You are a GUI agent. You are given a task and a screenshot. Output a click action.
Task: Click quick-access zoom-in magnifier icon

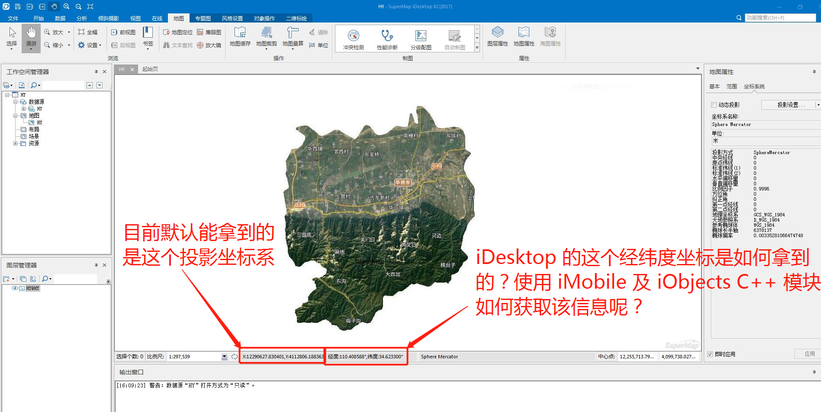66,6
